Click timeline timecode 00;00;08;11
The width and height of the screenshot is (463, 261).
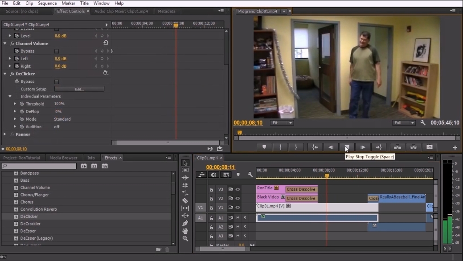click(220, 167)
